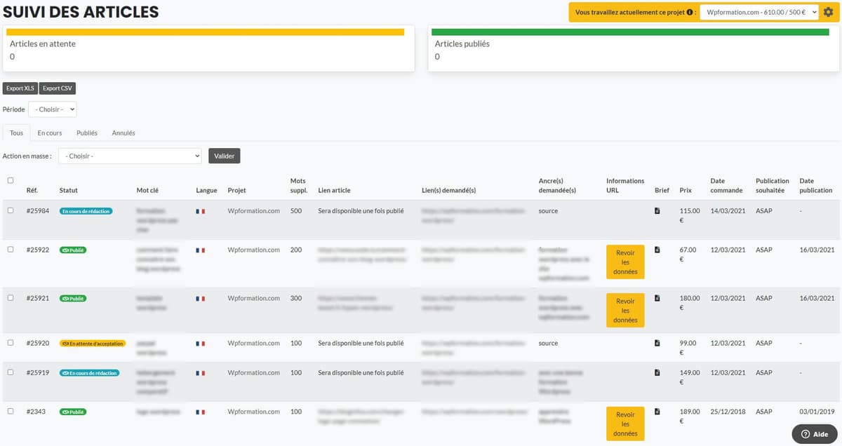This screenshot has width=842, height=446.
Task: Switch to the Publiés tab
Action: click(87, 133)
